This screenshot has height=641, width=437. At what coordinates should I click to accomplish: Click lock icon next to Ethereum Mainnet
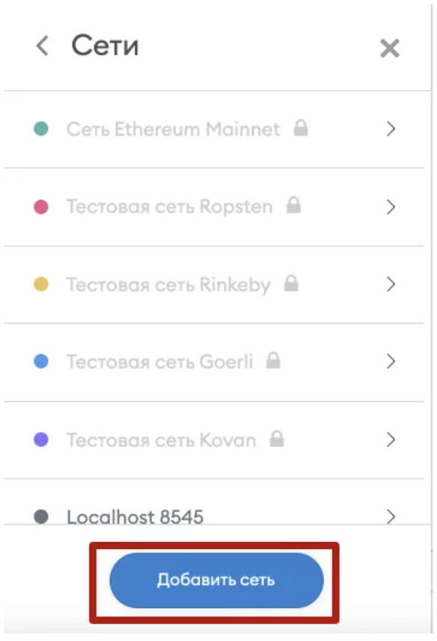pyautogui.click(x=301, y=128)
